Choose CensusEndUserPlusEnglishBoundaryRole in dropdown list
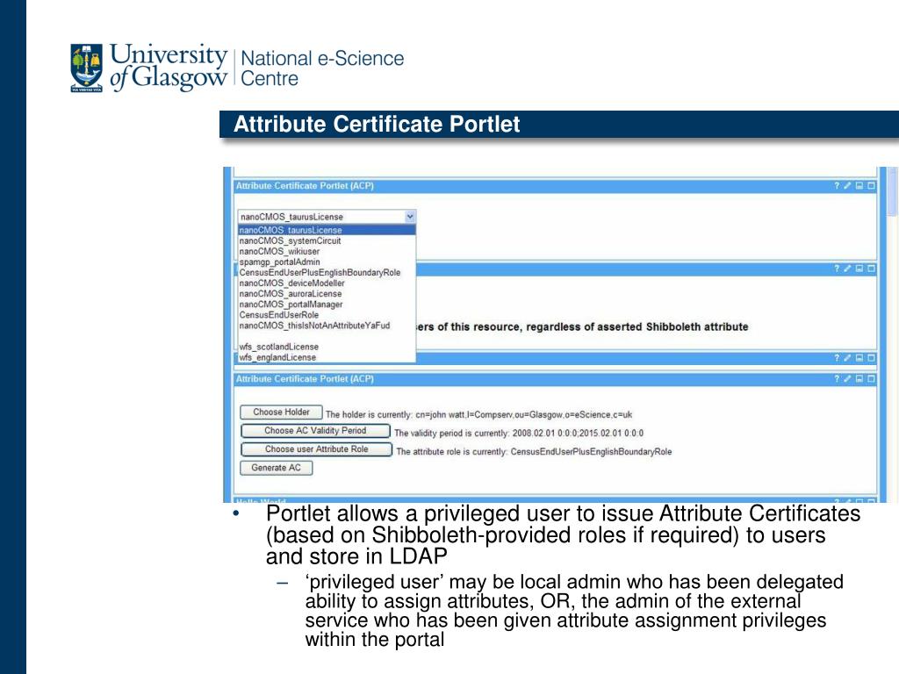This screenshot has width=899, height=674. pyautogui.click(x=327, y=272)
